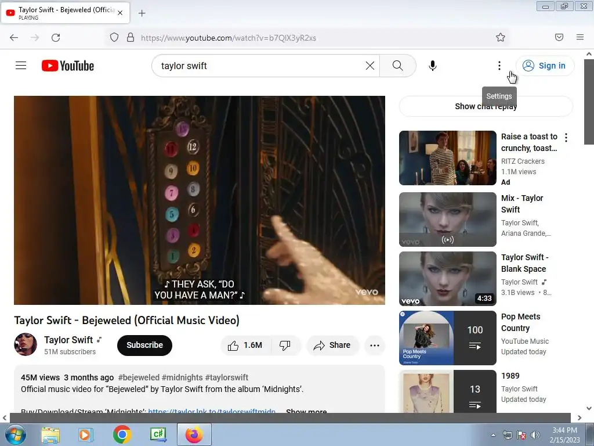Viewport: 594px width, 446px height.
Task: Click 'Pop Meets Country' title text
Action: pos(520,322)
